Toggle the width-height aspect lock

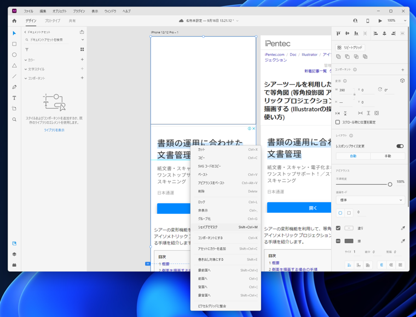(x=354, y=94)
